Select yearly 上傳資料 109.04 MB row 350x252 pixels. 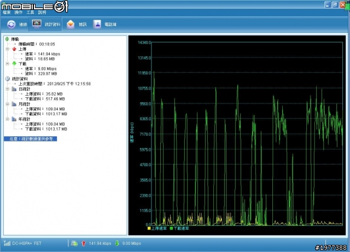point(45,124)
